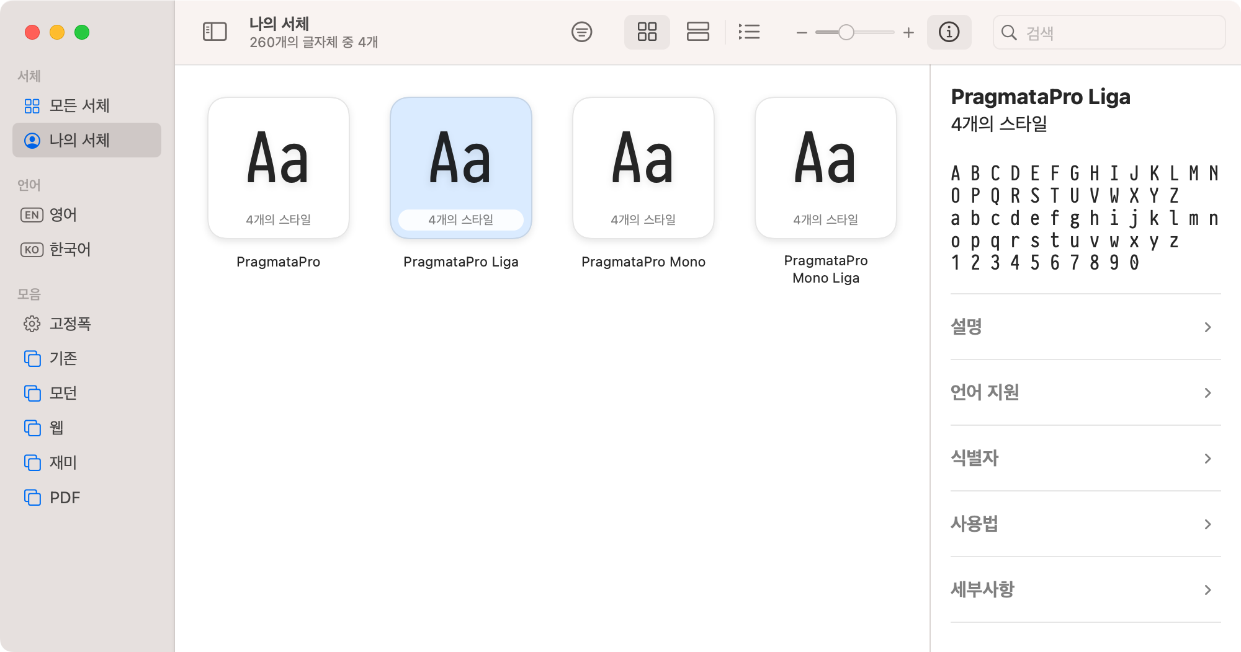Toggle the info inspector button
1241x652 pixels.
(x=949, y=32)
